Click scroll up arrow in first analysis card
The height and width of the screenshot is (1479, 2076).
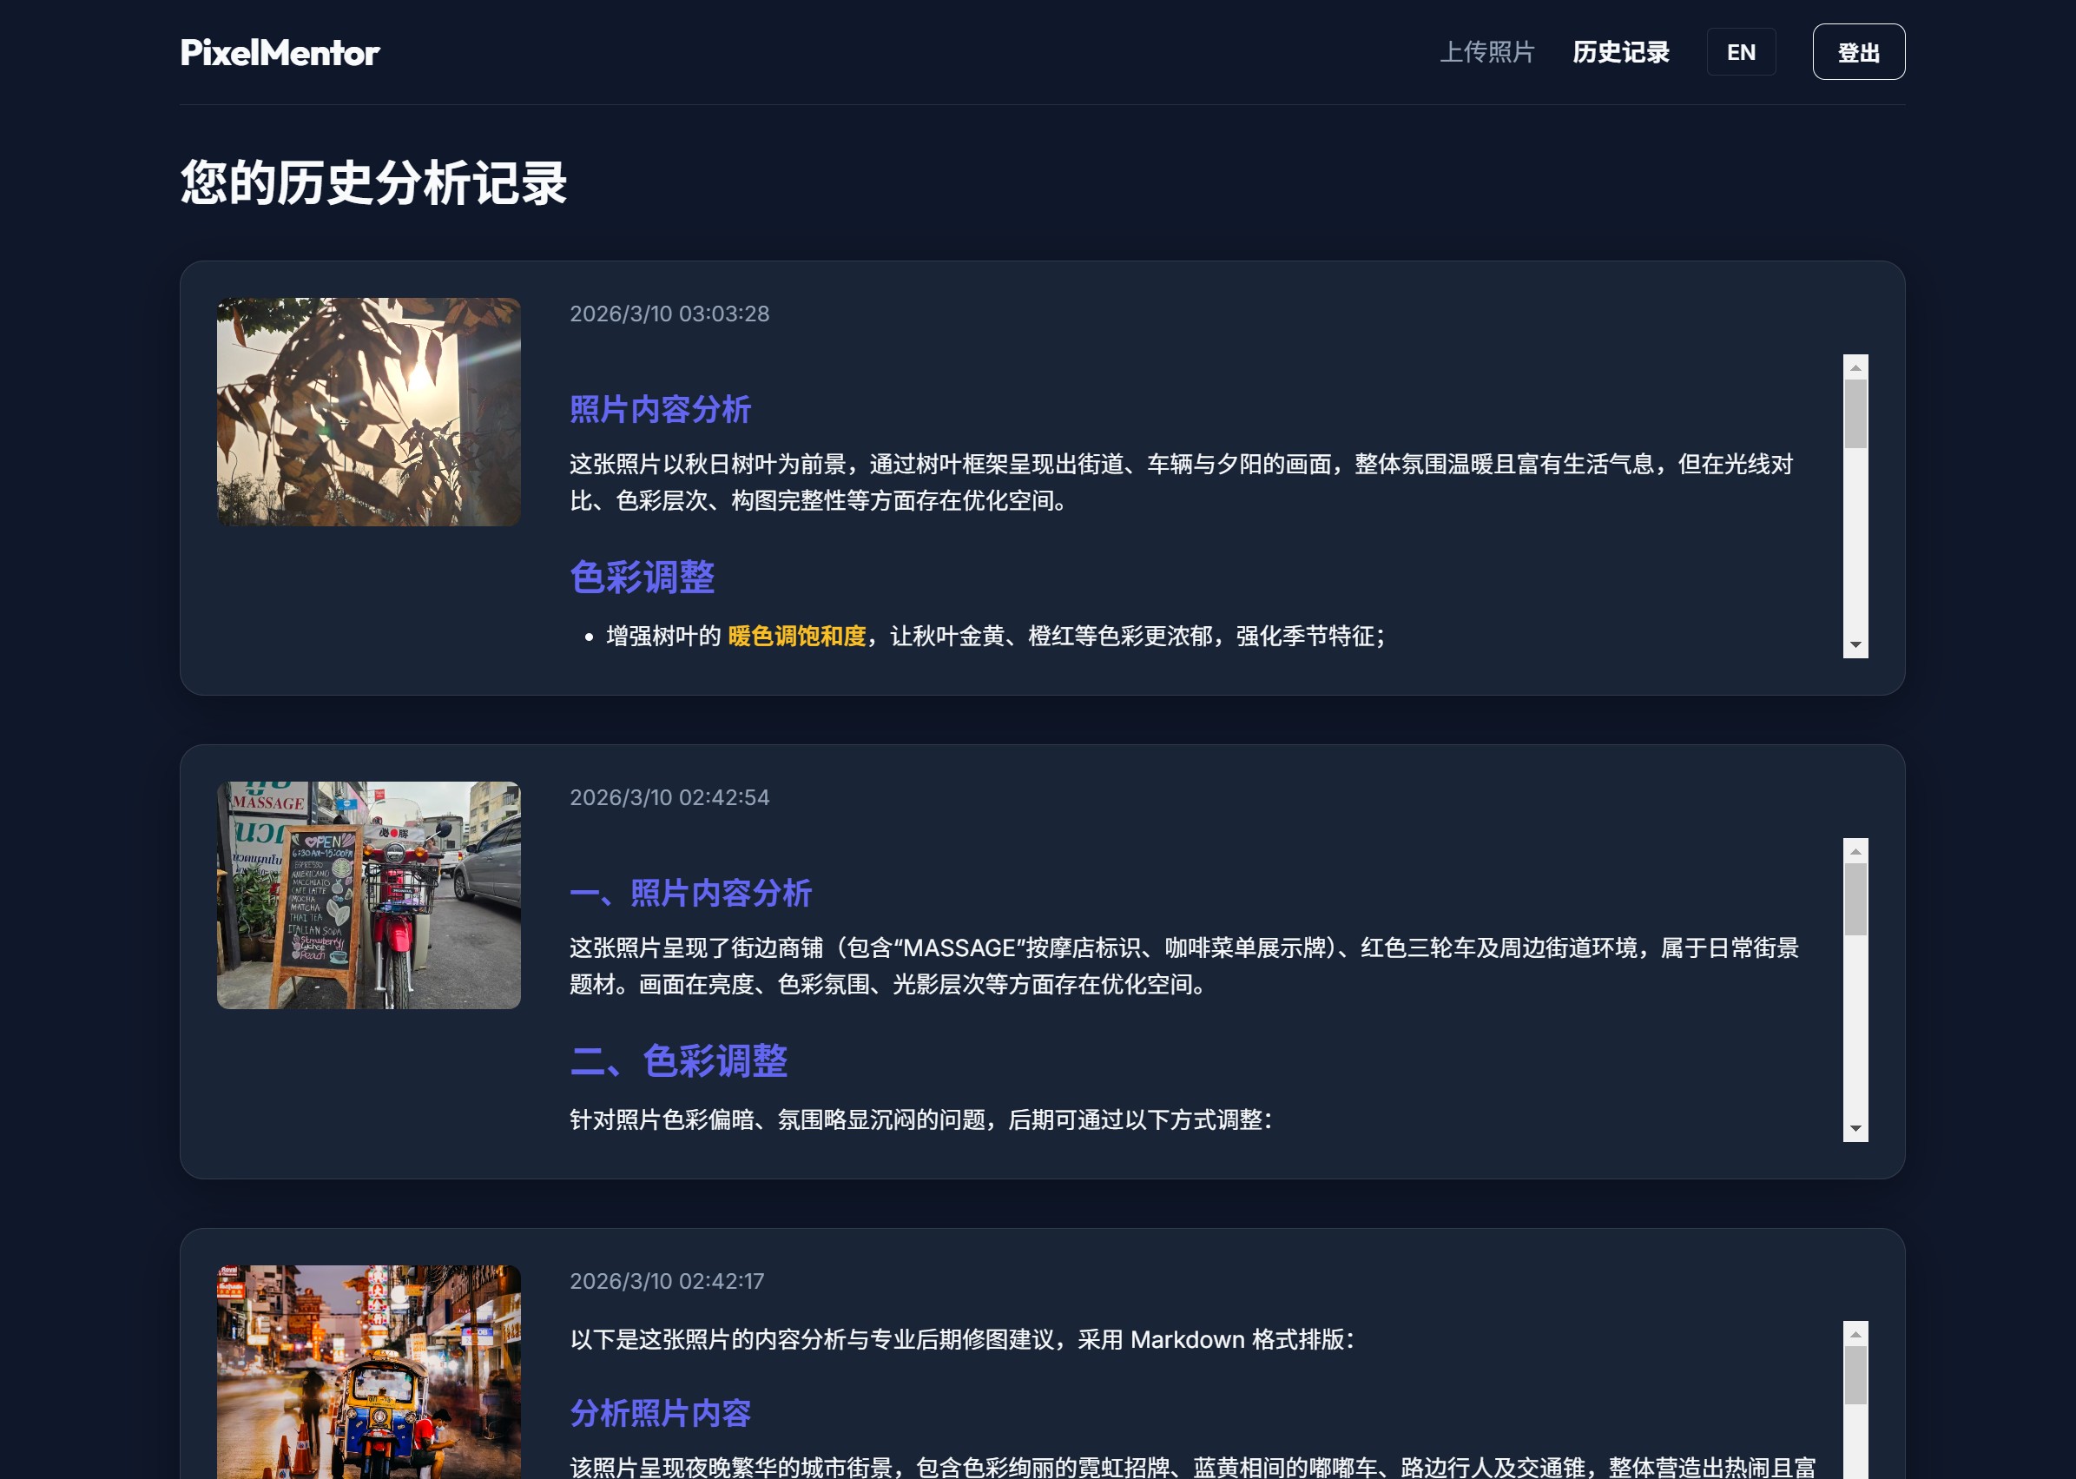pyautogui.click(x=1855, y=367)
